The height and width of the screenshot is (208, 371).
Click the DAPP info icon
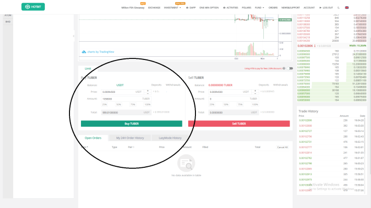[187, 8]
